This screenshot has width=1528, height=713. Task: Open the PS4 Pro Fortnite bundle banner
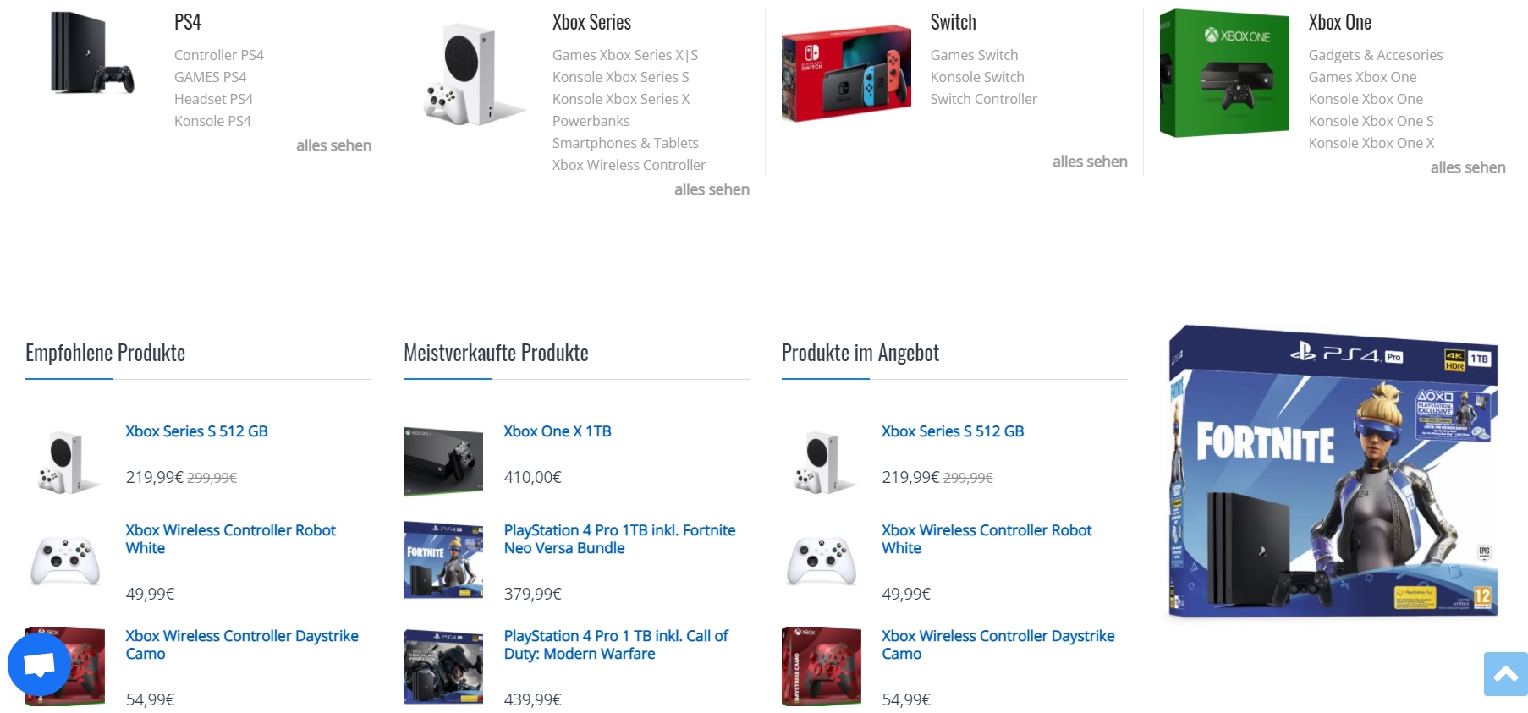pos(1334,471)
